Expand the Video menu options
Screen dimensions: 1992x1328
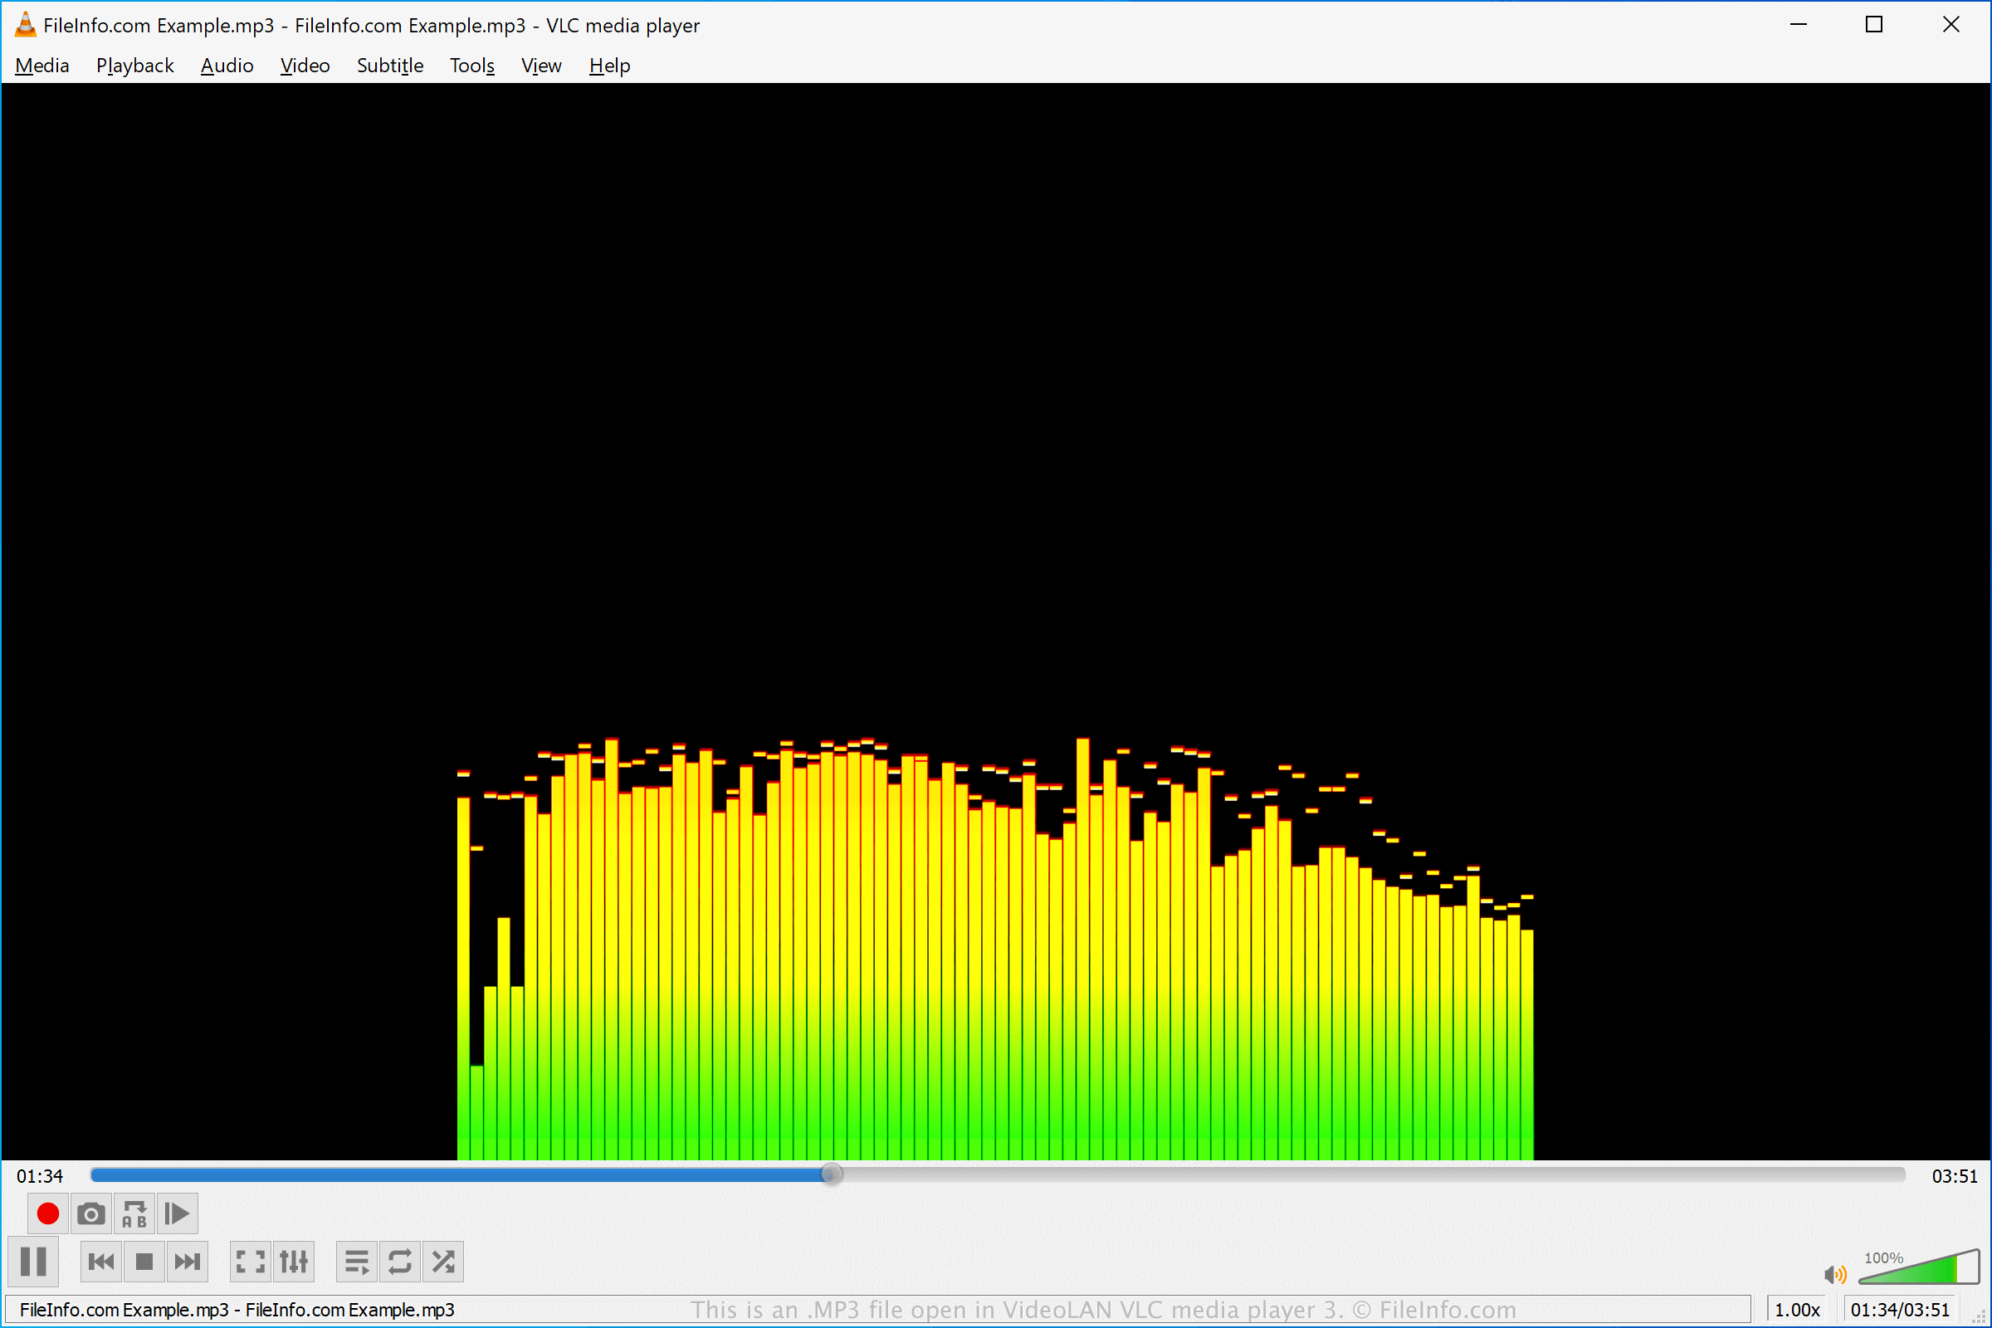[x=304, y=66]
